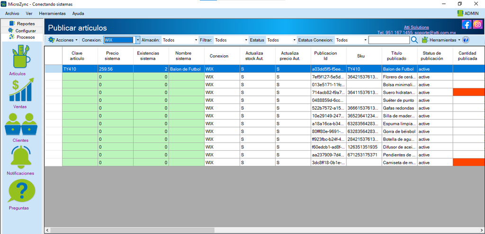Screen dimensions: 485x234
Task: Open the Clientes people icon
Action: pyautogui.click(x=21, y=124)
